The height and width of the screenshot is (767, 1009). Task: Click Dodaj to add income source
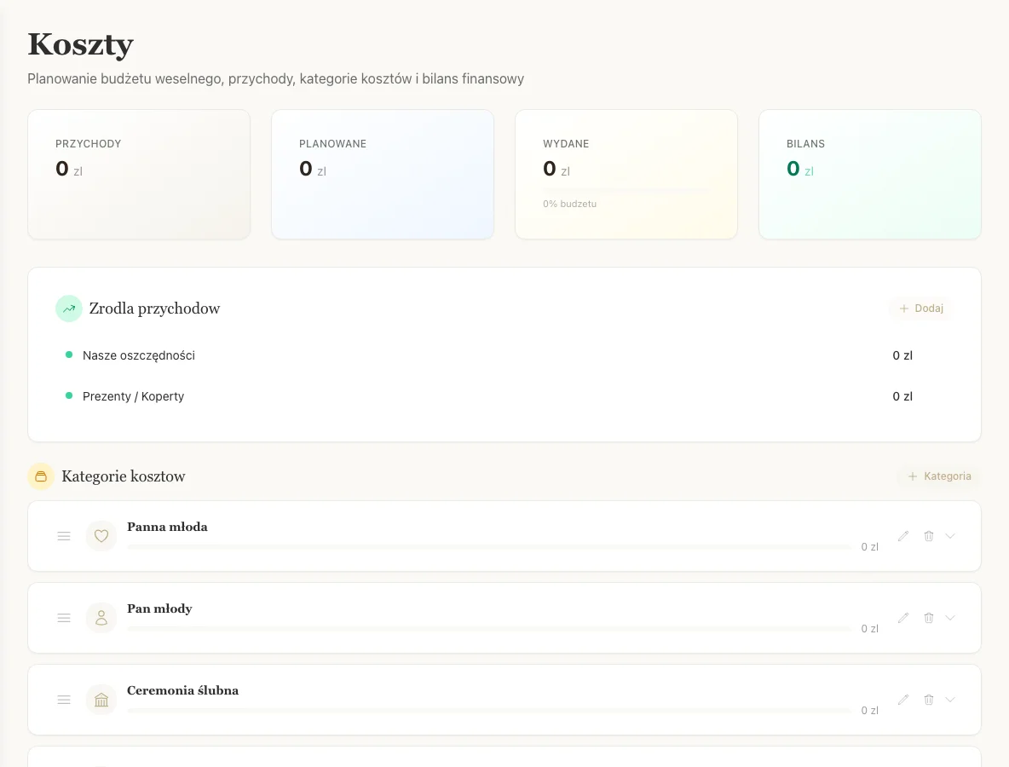920,309
